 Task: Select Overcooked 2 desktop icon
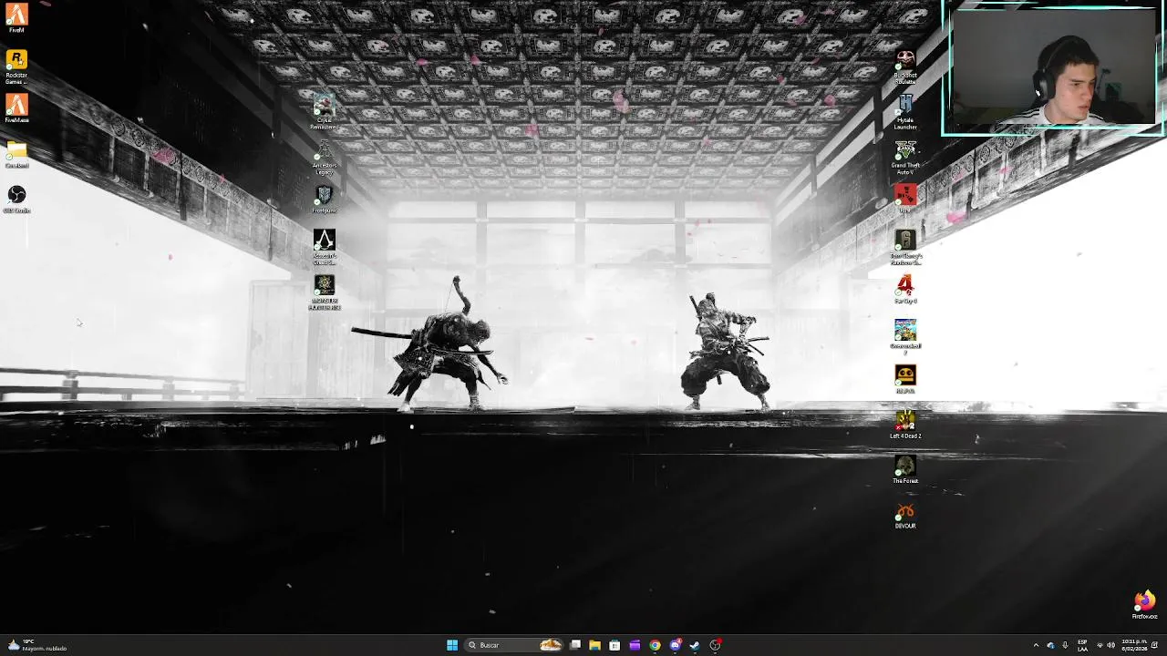pyautogui.click(x=905, y=338)
